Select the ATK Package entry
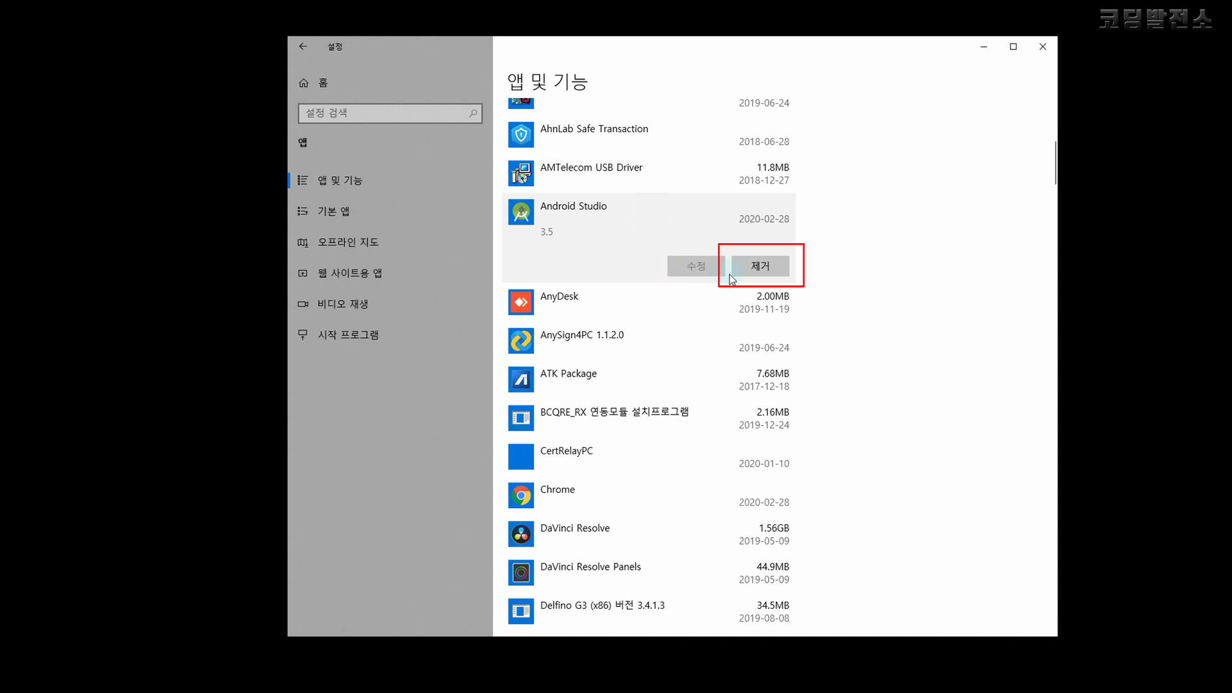 649,379
